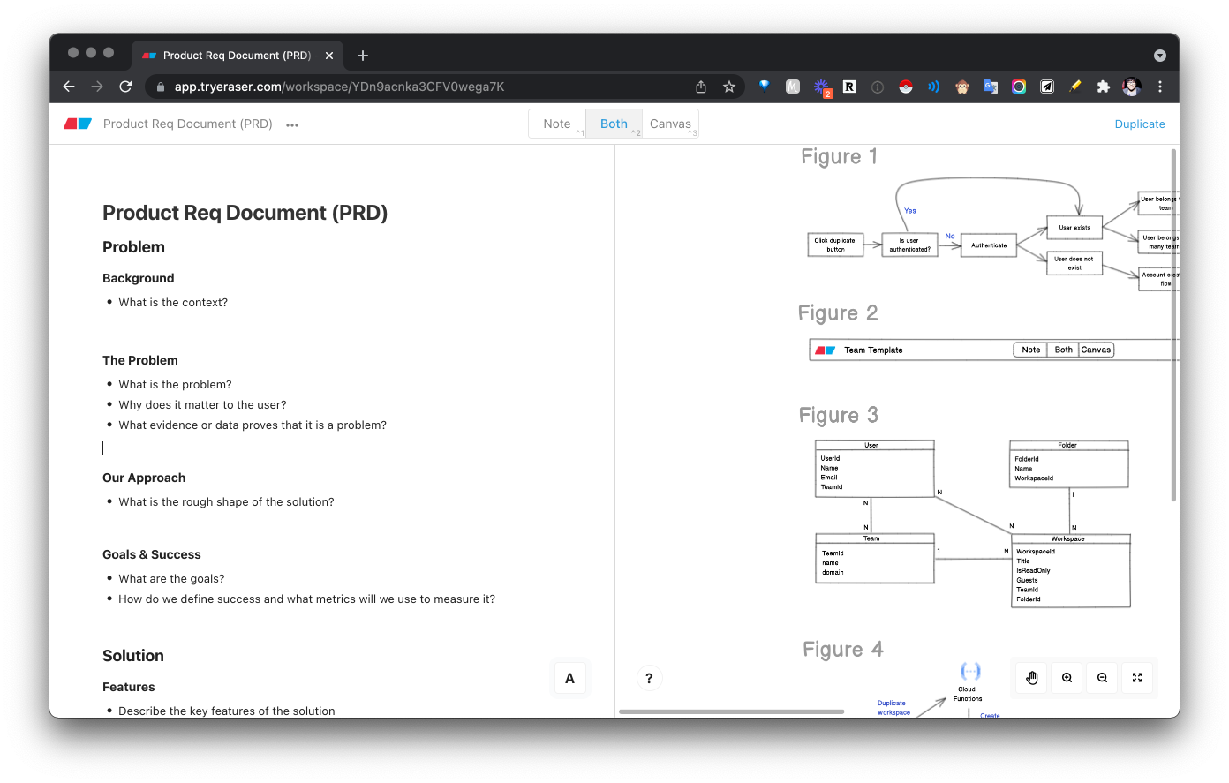Switch to Note view tab
The height and width of the screenshot is (783, 1229).
coord(557,124)
